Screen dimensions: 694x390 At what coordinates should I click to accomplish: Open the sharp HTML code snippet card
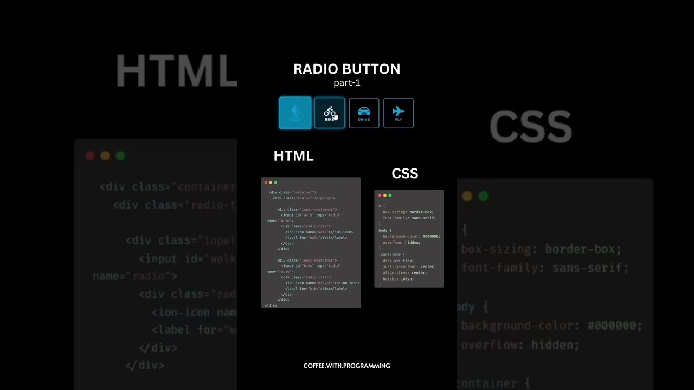(311, 243)
